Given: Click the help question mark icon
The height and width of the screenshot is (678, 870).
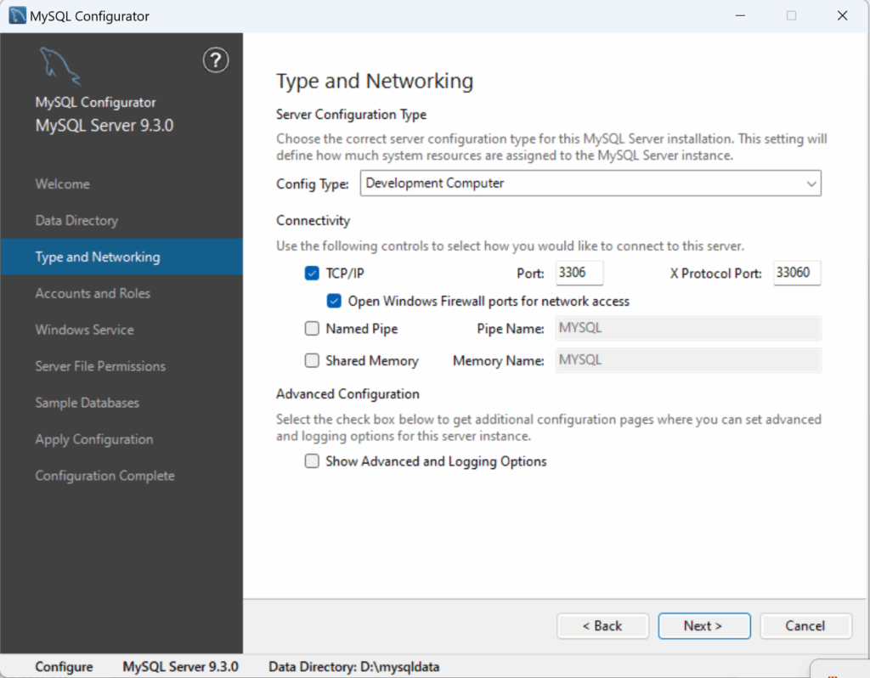Looking at the screenshot, I should pyautogui.click(x=216, y=60).
